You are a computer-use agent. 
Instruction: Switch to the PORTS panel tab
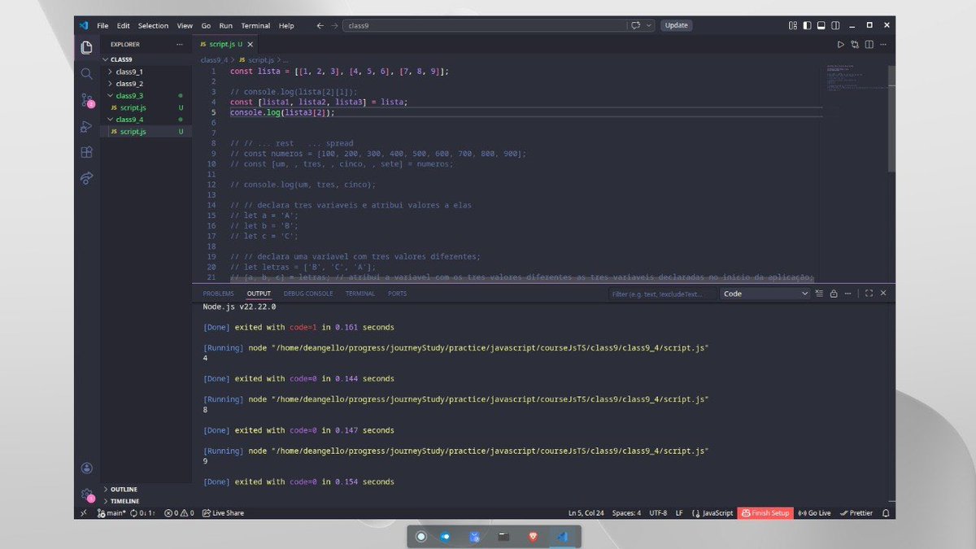(397, 294)
